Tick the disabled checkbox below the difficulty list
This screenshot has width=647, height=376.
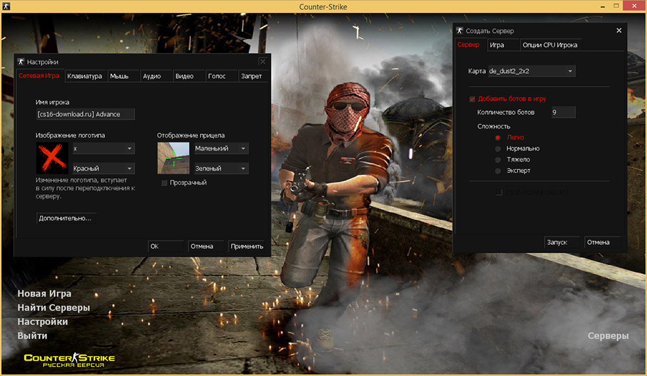[x=499, y=193]
